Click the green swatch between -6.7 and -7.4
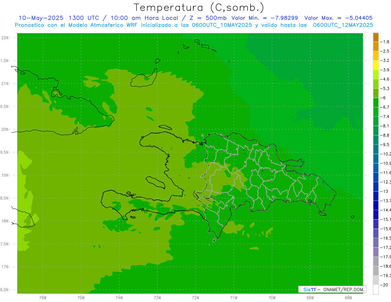Screen dimensions: 391x302 tap(376, 112)
